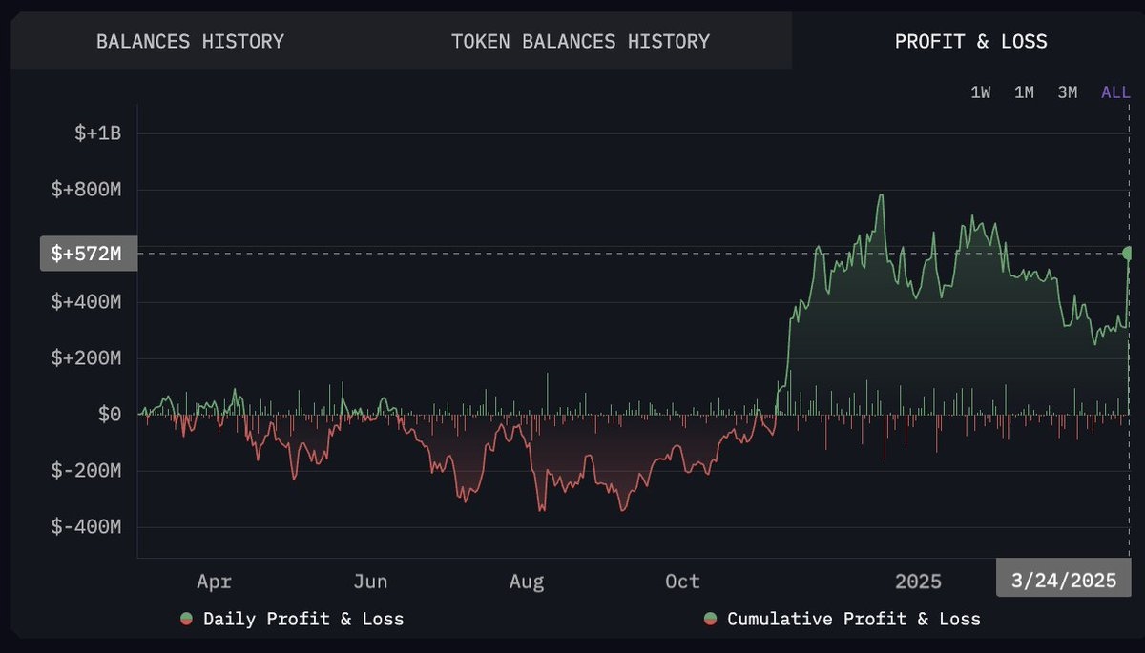Set chart range to 1W
1145x653 pixels.
point(980,92)
